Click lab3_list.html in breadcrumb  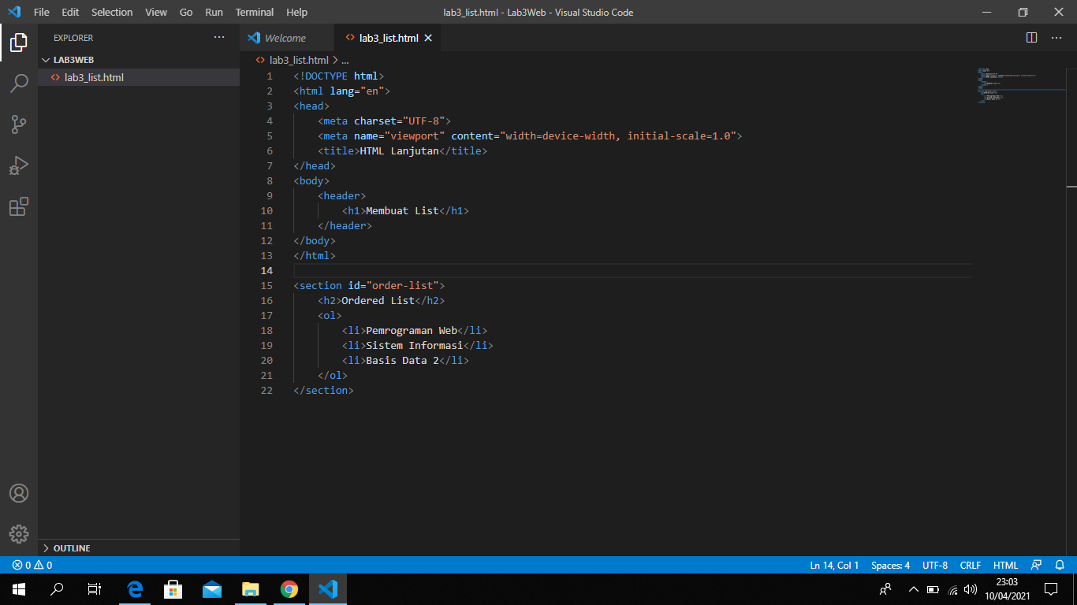pos(299,60)
